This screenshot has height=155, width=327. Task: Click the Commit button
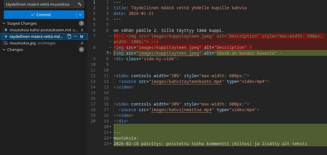click(x=40, y=15)
